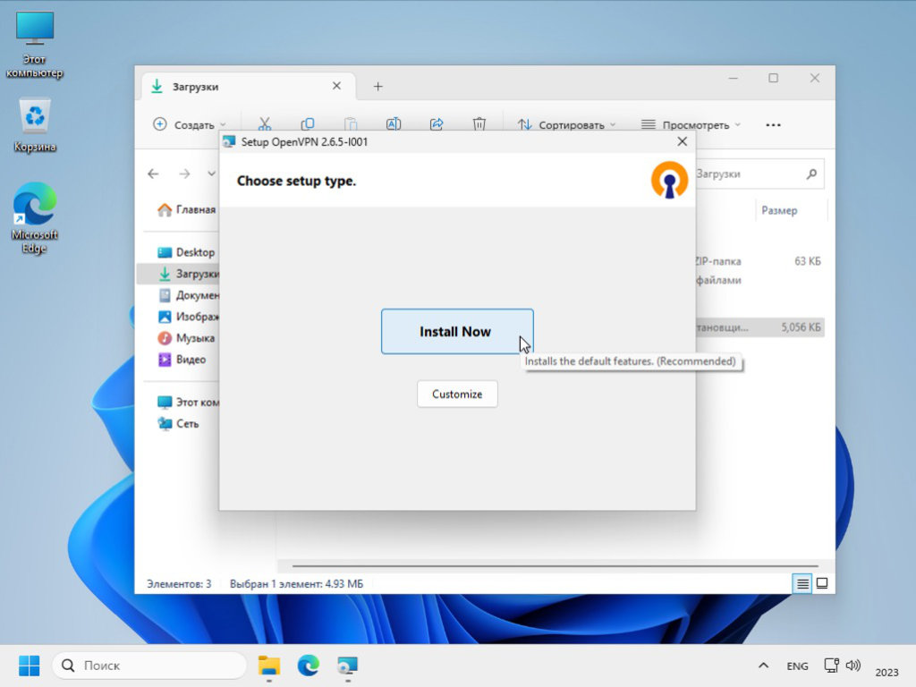The width and height of the screenshot is (916, 687).
Task: Select Документы in the navigation pane
Action: [x=189, y=295]
